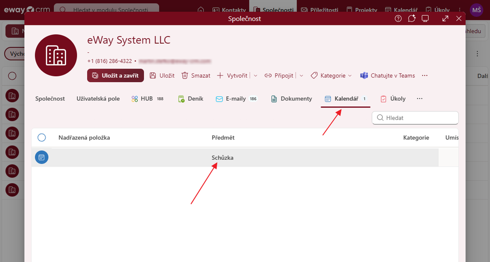Click the Smazat trash icon
This screenshot has height=262, width=490.
(x=185, y=76)
